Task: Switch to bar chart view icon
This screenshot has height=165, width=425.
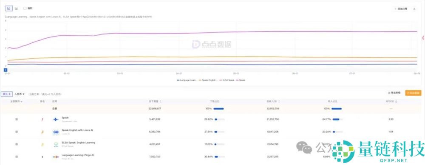Action: (16, 8)
